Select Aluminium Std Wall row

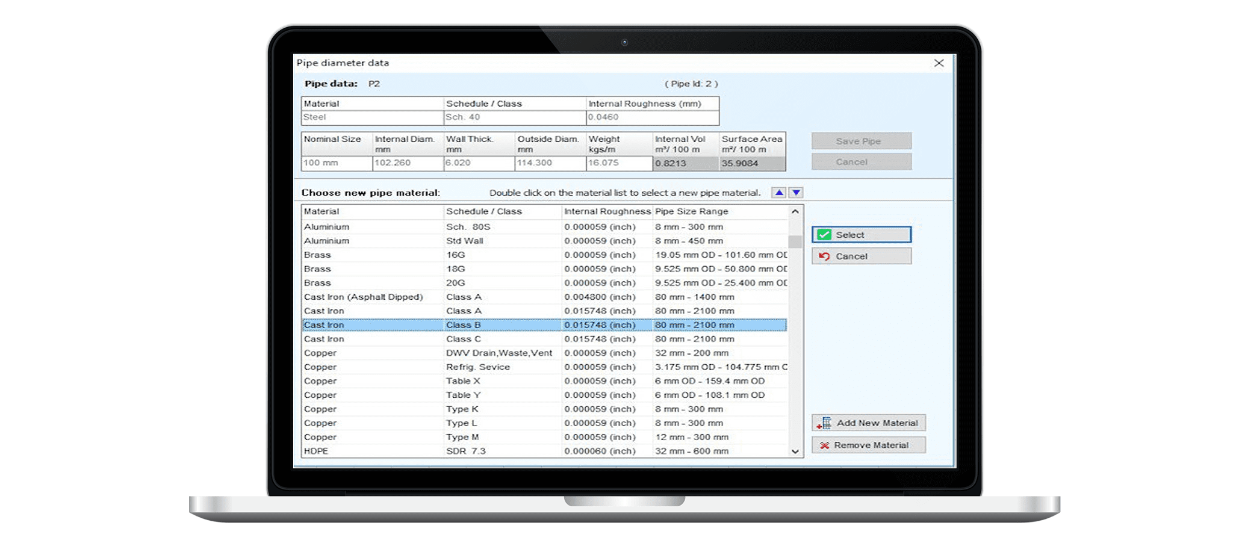pyautogui.click(x=544, y=241)
